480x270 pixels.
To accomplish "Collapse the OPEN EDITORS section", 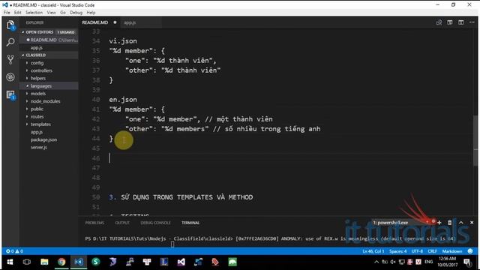I will click(39, 31).
